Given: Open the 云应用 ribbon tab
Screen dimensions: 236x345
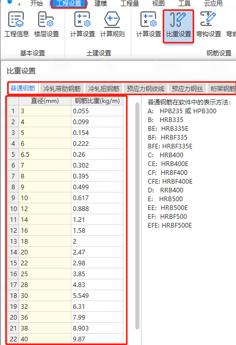Looking at the screenshot, I should coord(213,4).
